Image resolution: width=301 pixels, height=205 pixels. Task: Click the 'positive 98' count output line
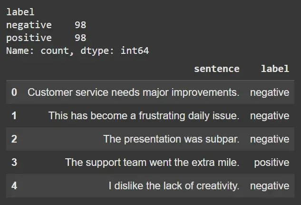pos(46,38)
